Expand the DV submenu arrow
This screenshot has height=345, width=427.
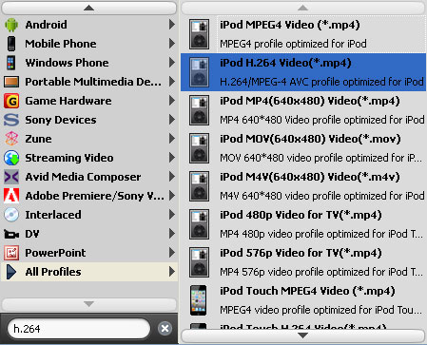pos(172,234)
